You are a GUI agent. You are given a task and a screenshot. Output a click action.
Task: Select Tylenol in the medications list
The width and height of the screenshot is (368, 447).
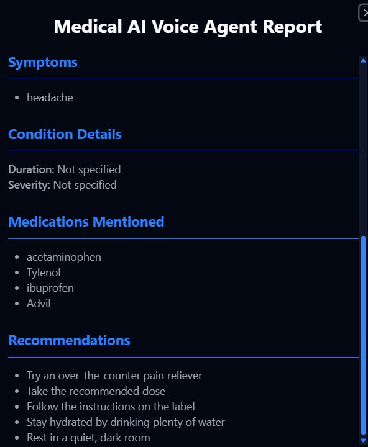pos(44,273)
